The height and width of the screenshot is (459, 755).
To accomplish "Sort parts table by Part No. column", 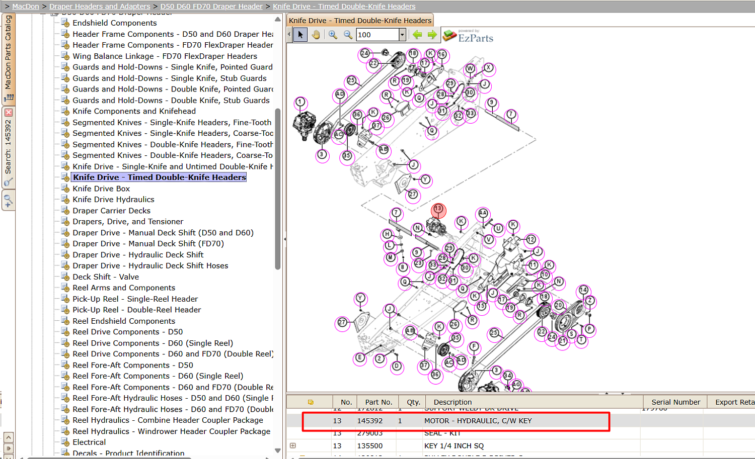I will pos(379,402).
